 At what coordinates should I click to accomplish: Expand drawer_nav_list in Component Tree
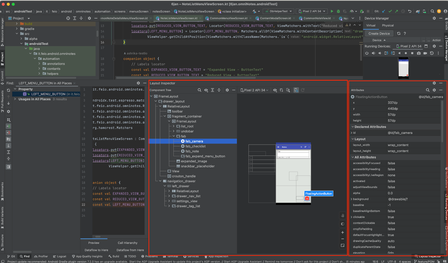[169, 196]
